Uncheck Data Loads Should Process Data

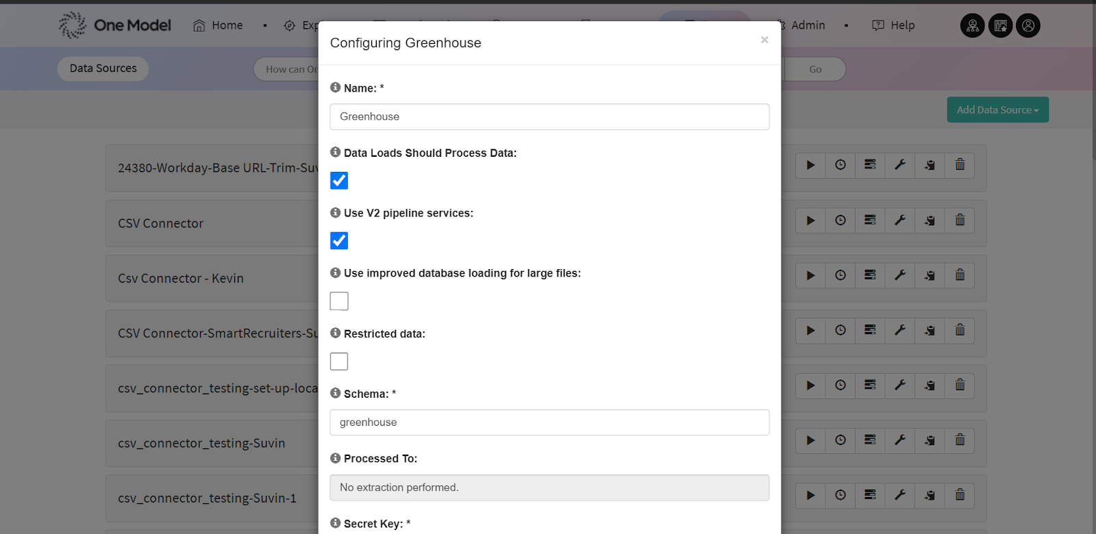(x=339, y=181)
